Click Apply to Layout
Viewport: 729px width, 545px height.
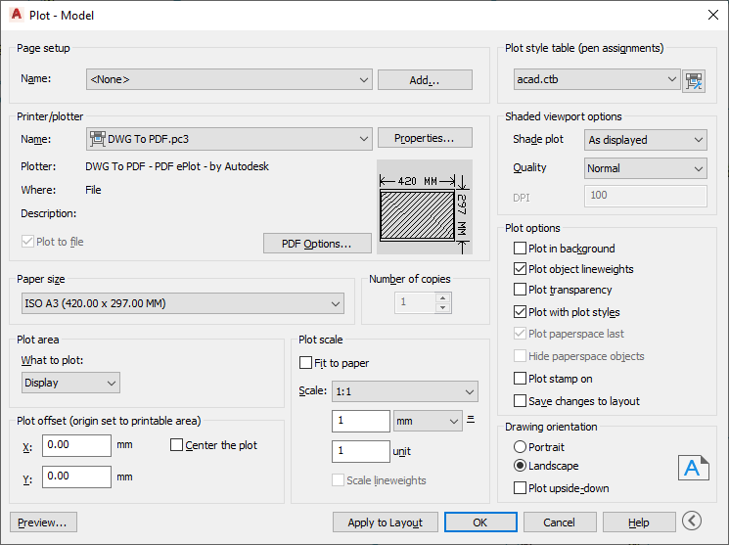pyautogui.click(x=386, y=522)
